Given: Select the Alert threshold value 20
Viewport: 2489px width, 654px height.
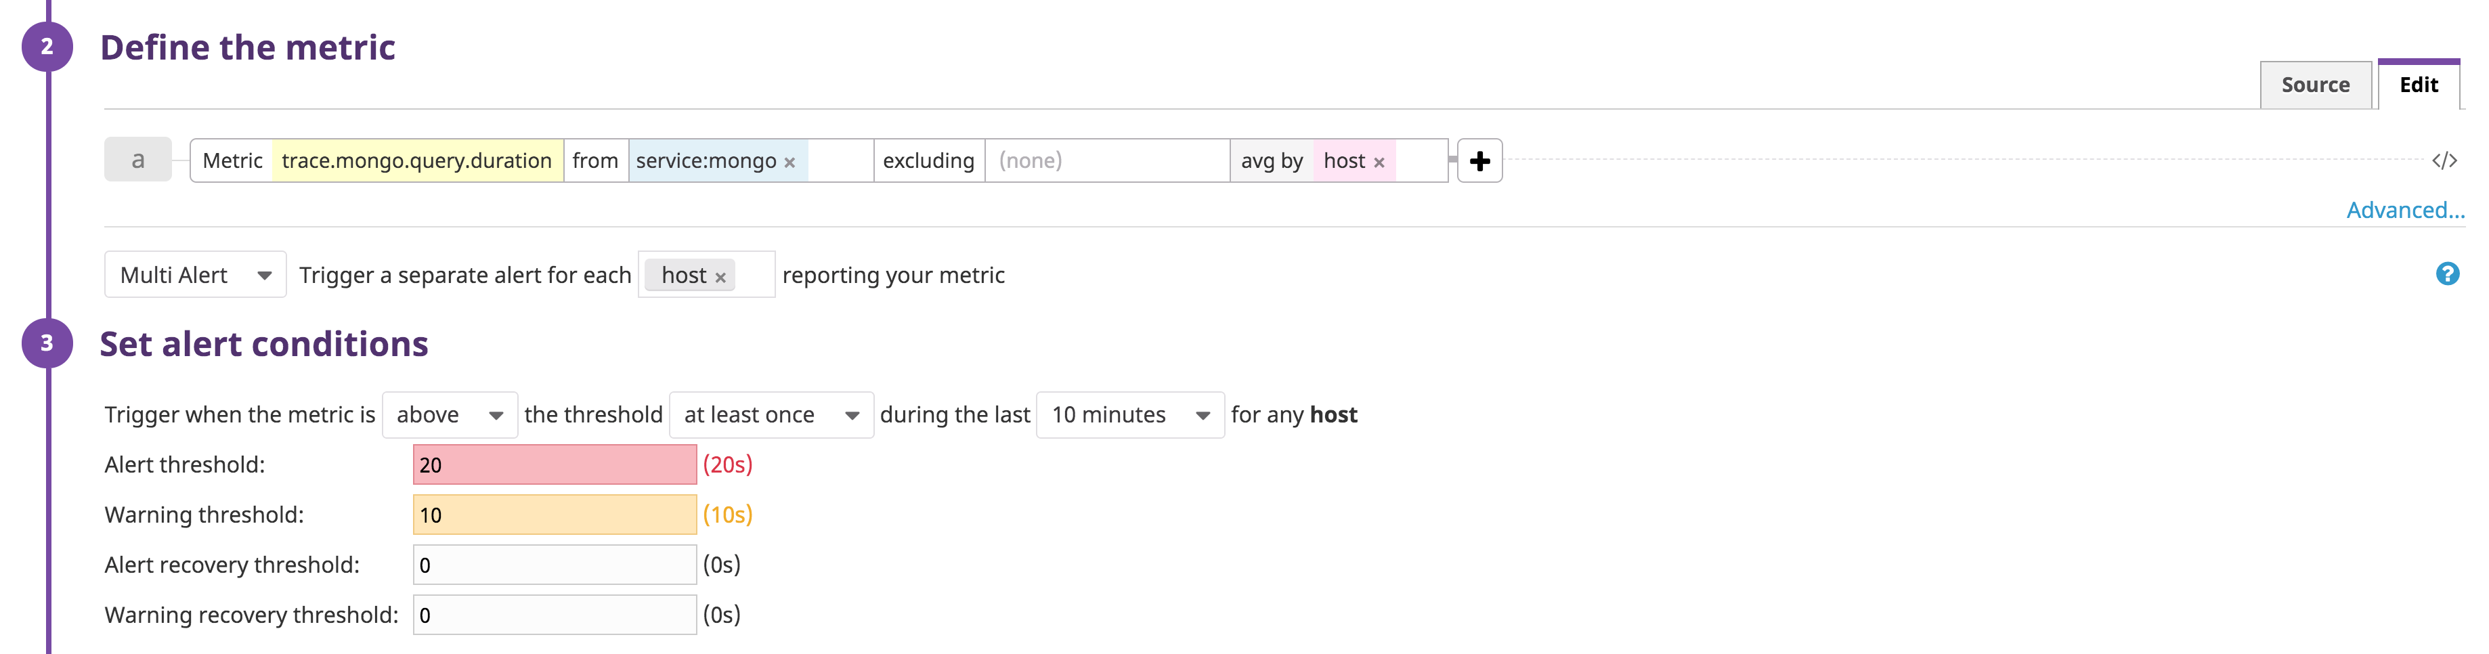Looking at the screenshot, I should point(554,464).
